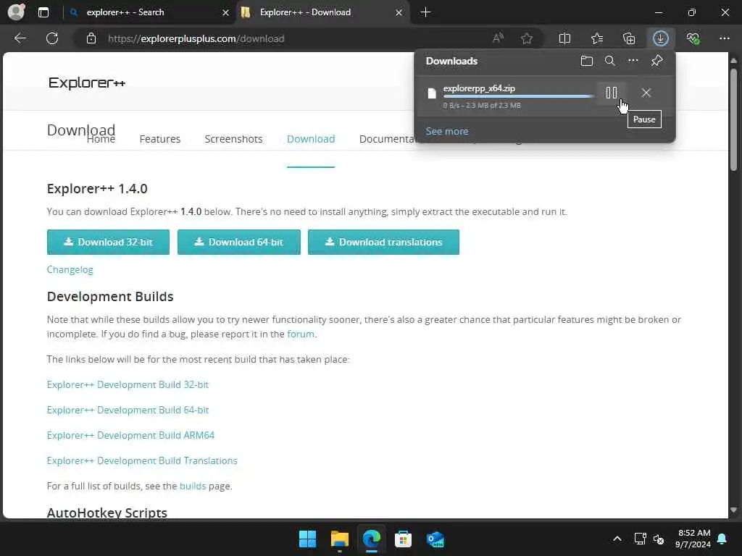Open Explorer++ Development Build ARM64 link
This screenshot has width=742, height=556.
tap(130, 435)
